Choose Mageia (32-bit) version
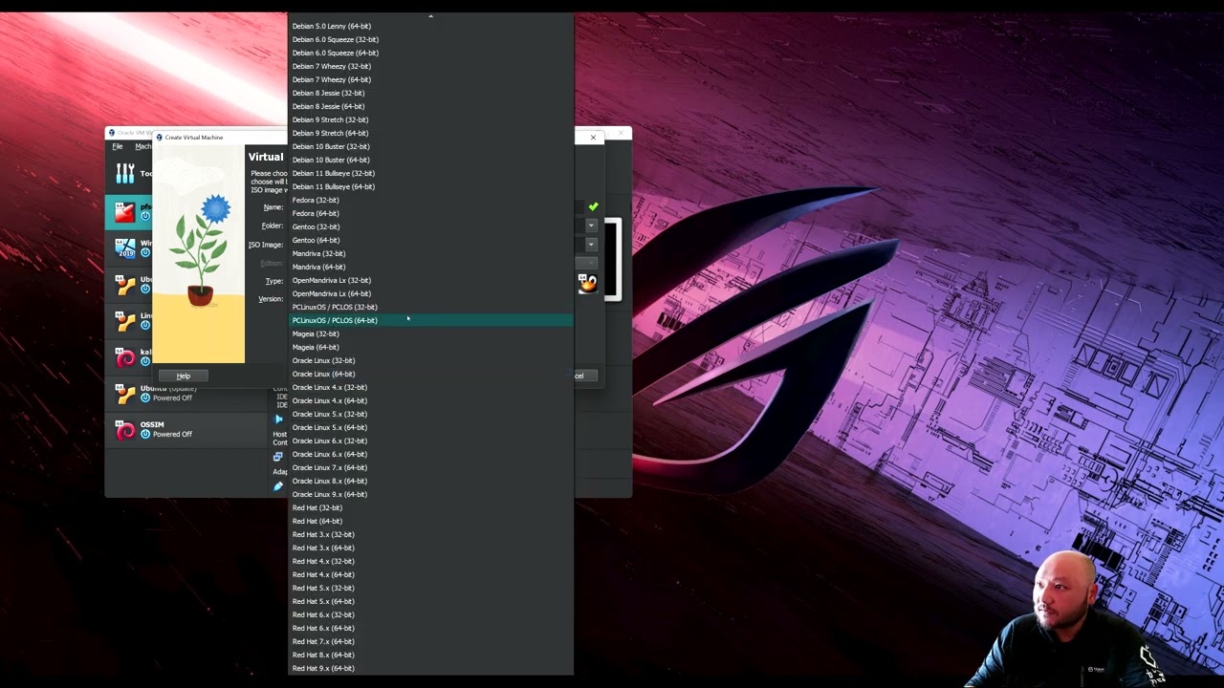The image size is (1224, 688). tap(430, 333)
